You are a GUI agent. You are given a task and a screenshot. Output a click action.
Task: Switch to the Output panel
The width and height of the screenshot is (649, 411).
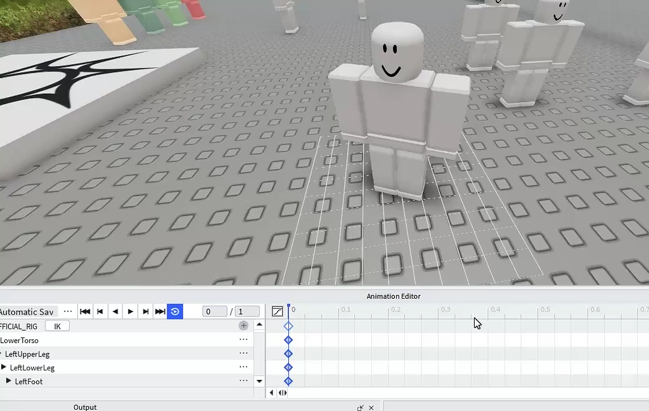click(x=85, y=407)
